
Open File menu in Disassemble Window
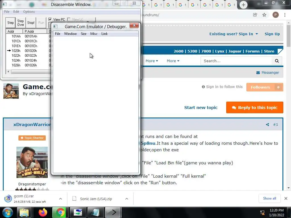pyautogui.click(x=7, y=11)
